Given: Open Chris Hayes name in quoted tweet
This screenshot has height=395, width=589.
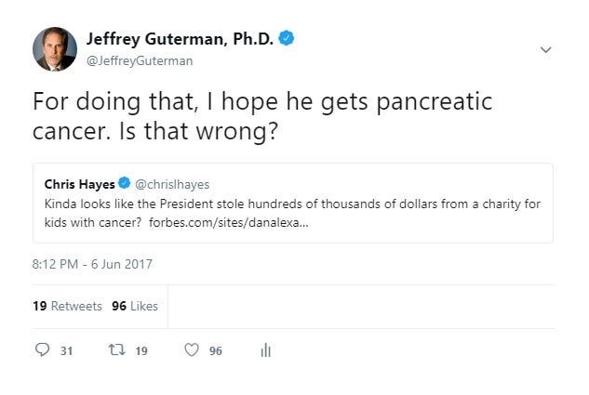Looking at the screenshot, I should (x=80, y=184).
